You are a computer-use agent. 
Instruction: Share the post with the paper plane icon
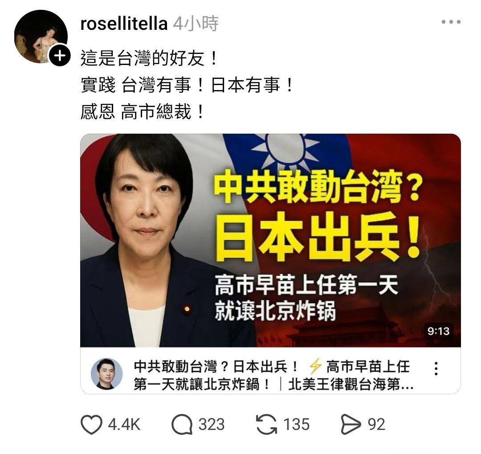point(351,424)
